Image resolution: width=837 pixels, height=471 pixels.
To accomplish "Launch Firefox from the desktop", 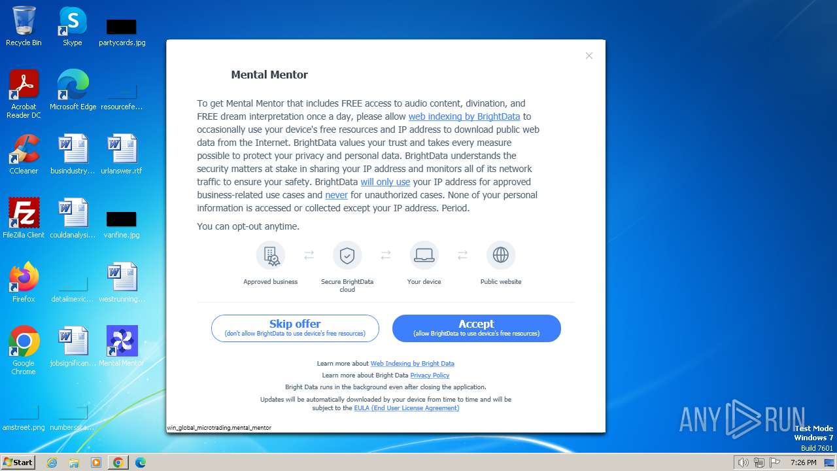I will 24,283.
